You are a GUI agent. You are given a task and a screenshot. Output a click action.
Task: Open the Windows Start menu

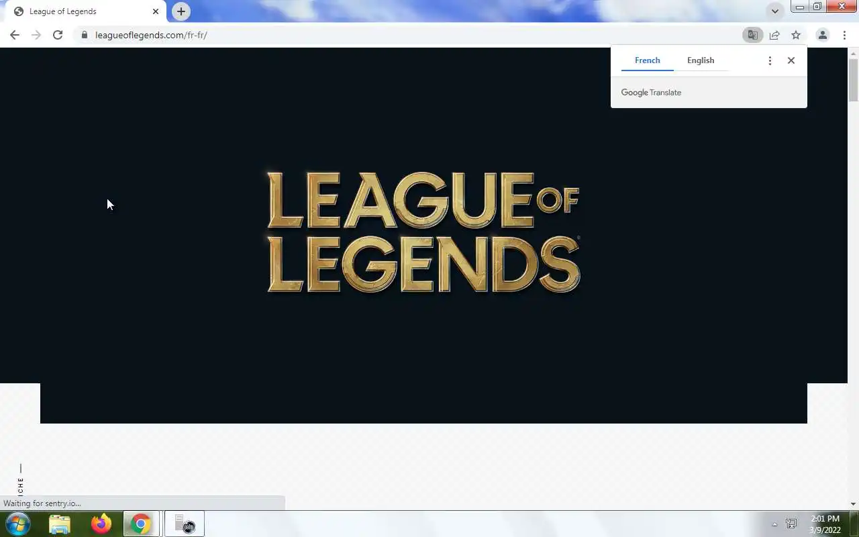(x=18, y=524)
